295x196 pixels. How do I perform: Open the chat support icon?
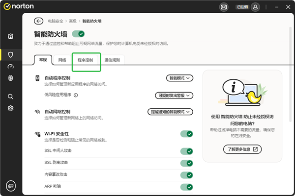[x=11, y=185]
